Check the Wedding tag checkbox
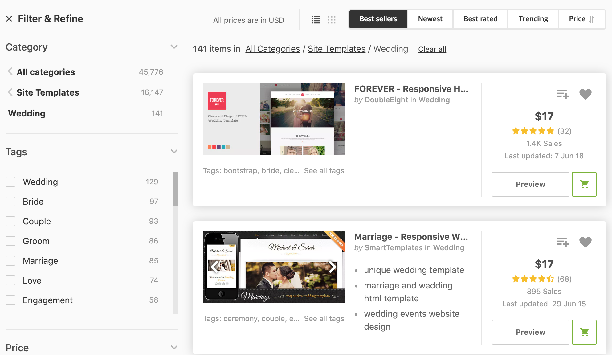The height and width of the screenshot is (355, 612). point(10,182)
